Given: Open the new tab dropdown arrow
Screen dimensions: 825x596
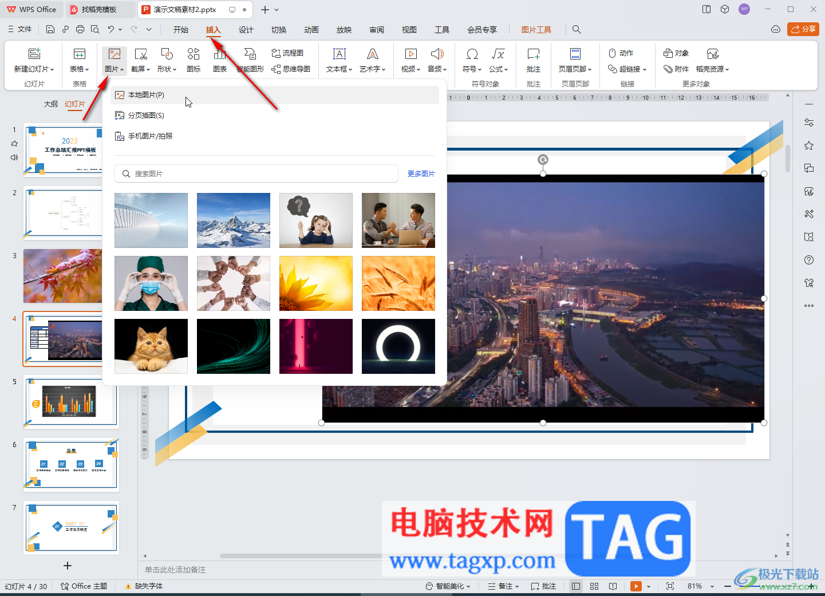Looking at the screenshot, I should pyautogui.click(x=277, y=10).
